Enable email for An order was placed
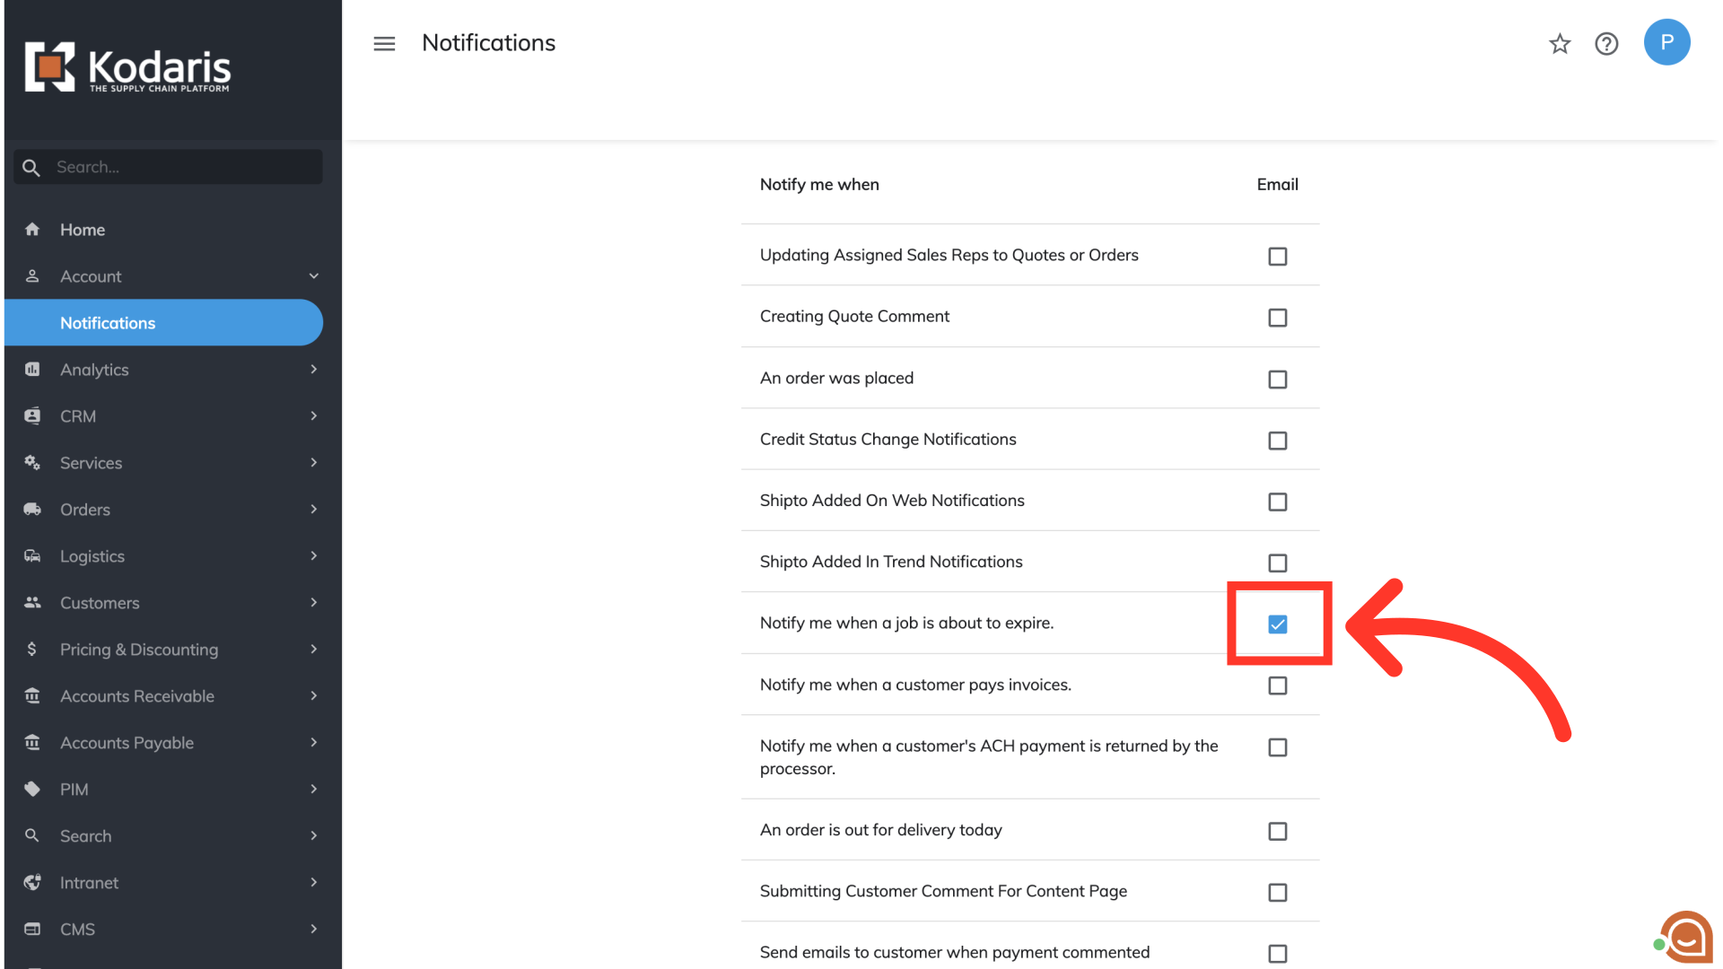 coord(1277,380)
